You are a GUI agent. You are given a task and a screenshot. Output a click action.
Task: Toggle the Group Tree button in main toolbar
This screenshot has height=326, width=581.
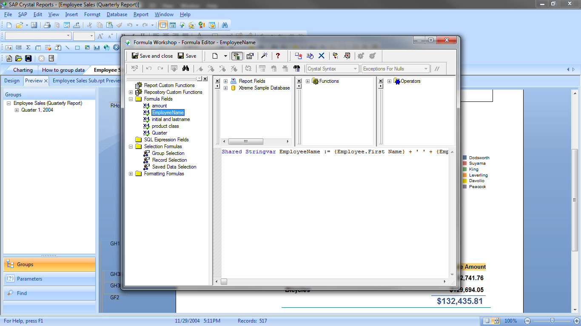(x=162, y=25)
